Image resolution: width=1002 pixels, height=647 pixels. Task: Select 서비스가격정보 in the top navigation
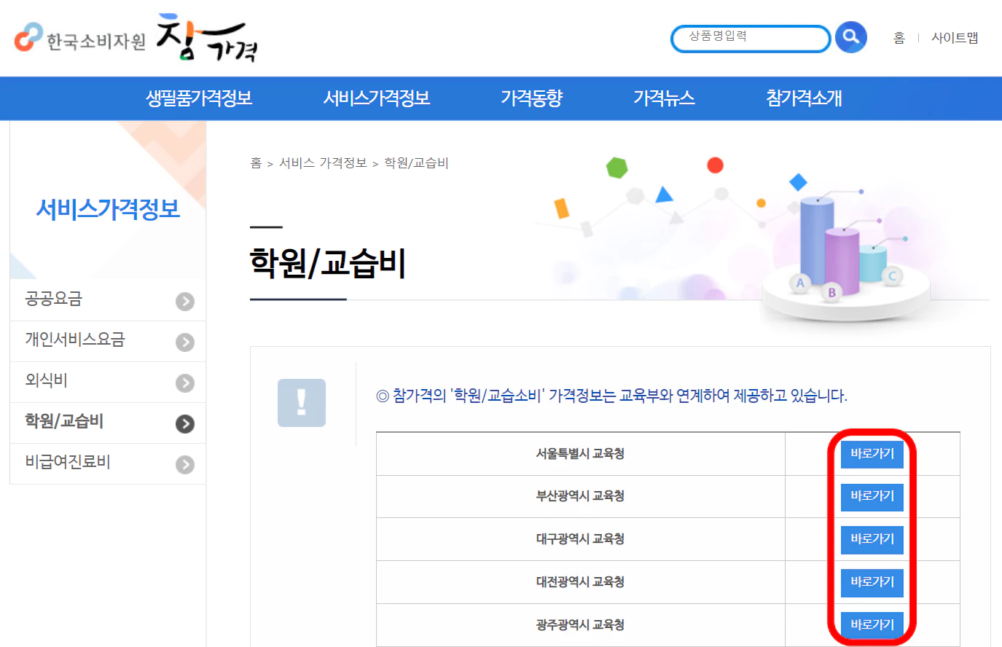point(377,98)
